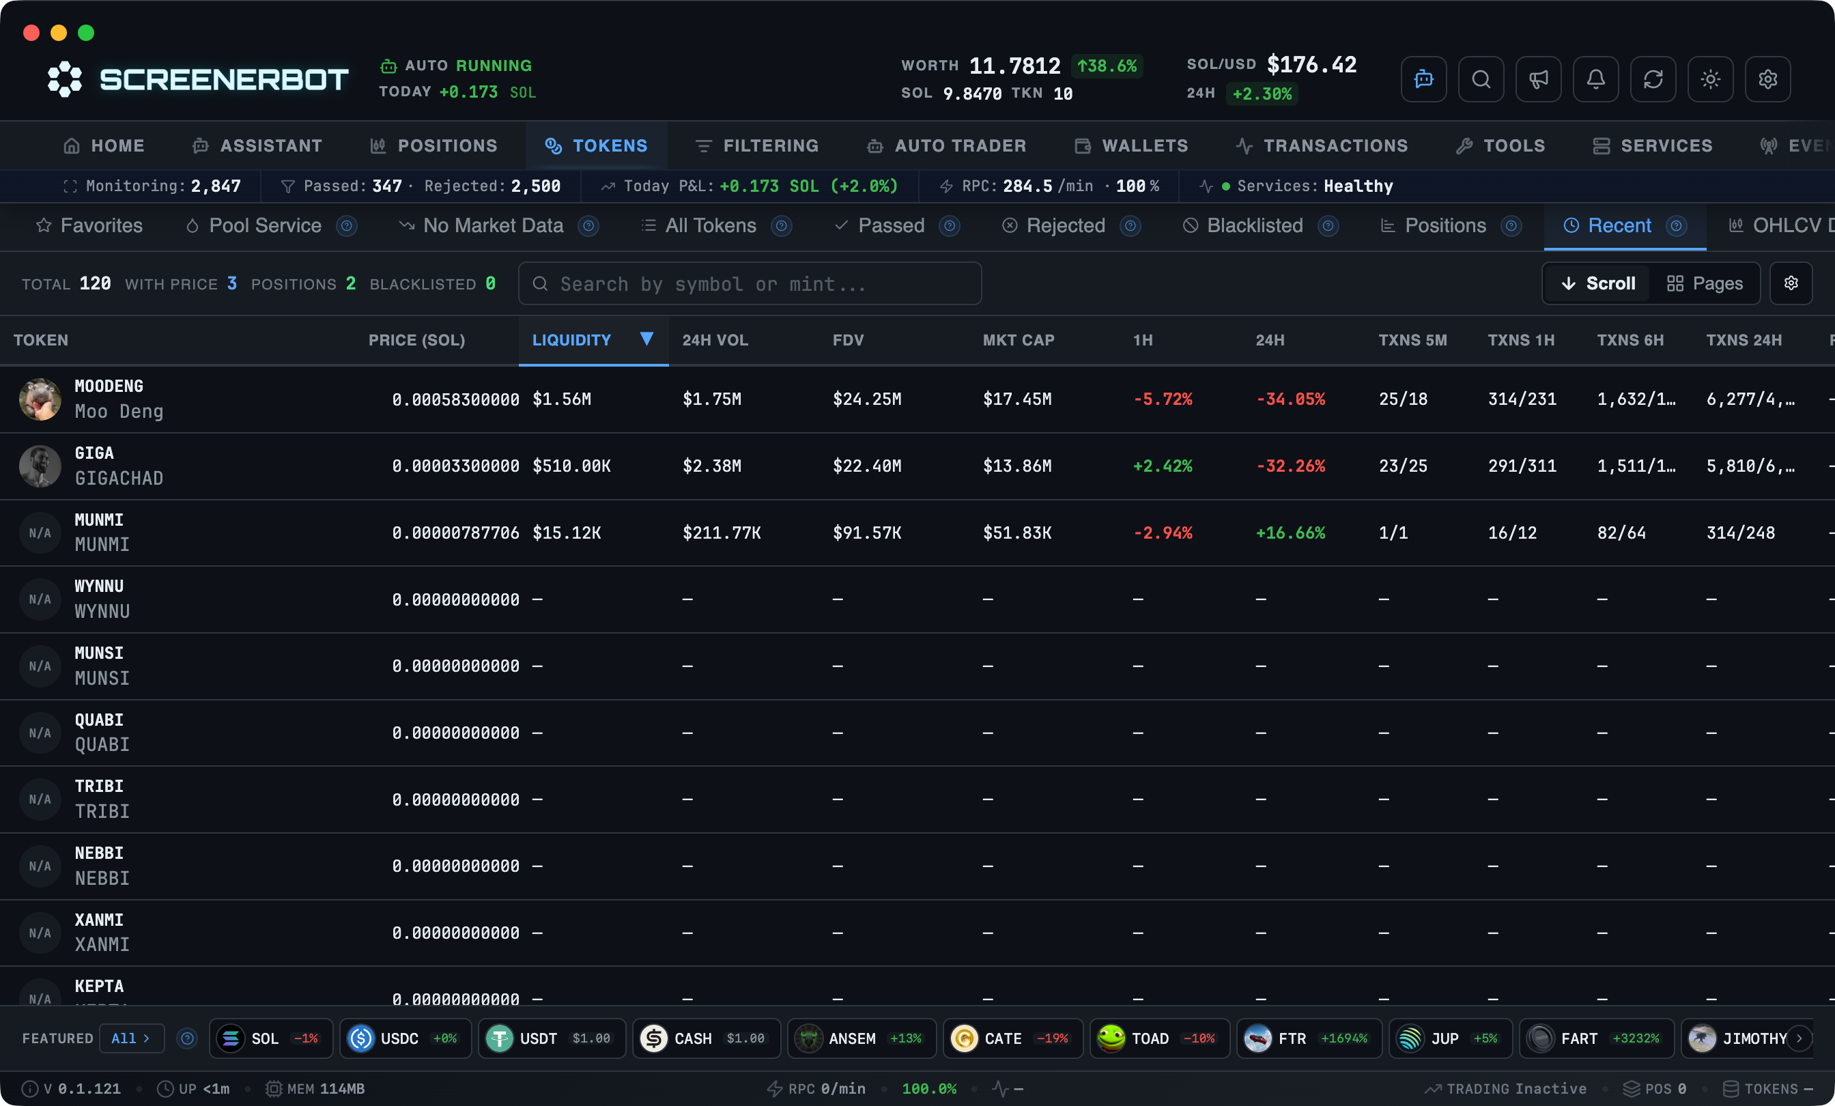Click the search magnifier icon in header
This screenshot has width=1835, height=1106.
[x=1481, y=79]
